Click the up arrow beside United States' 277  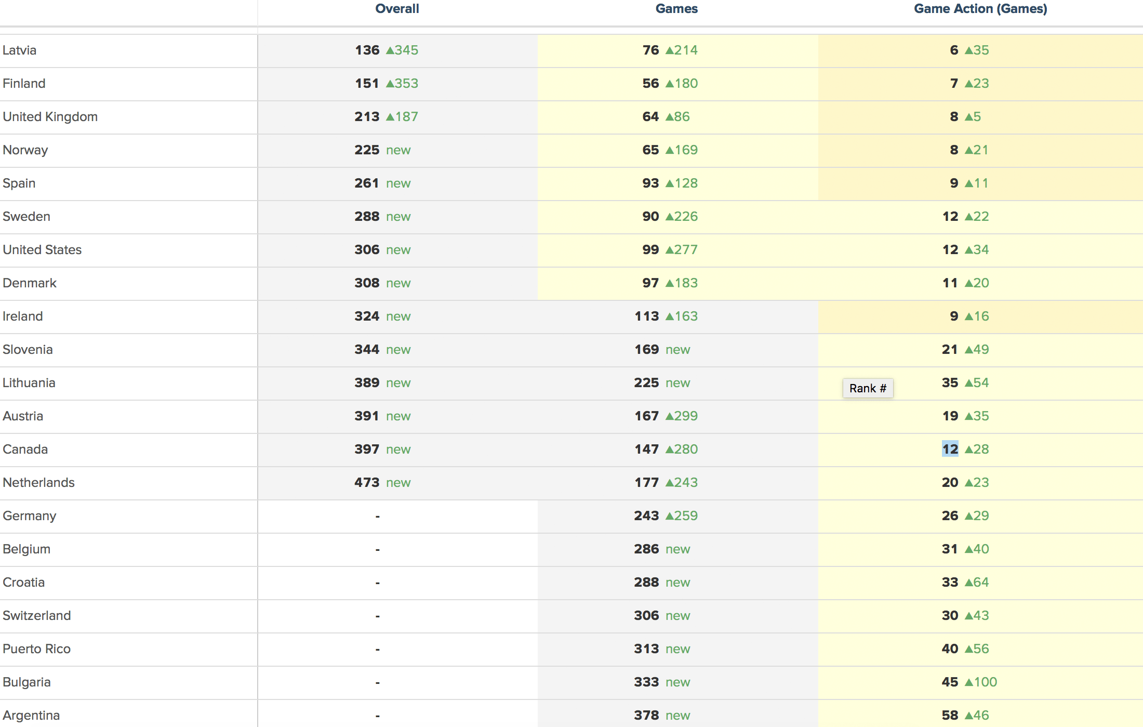[x=670, y=250]
